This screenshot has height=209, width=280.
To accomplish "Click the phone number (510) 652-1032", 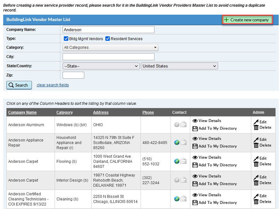I will [x=151, y=162].
